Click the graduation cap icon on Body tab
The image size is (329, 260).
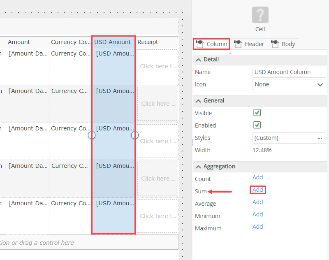coord(275,44)
